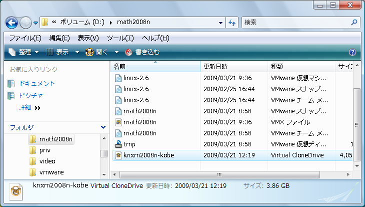Open the 整理 organize toolbar menu
The image size is (365, 207).
[x=23, y=52]
